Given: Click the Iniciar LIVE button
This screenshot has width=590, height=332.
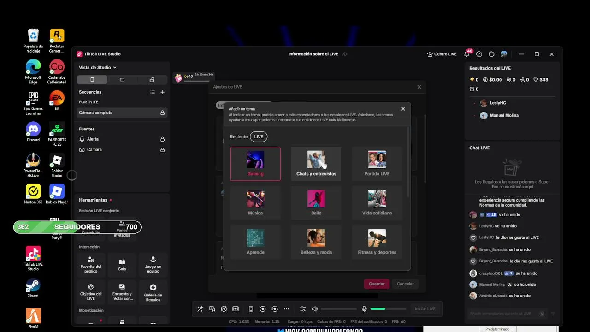Looking at the screenshot, I should 425,309.
